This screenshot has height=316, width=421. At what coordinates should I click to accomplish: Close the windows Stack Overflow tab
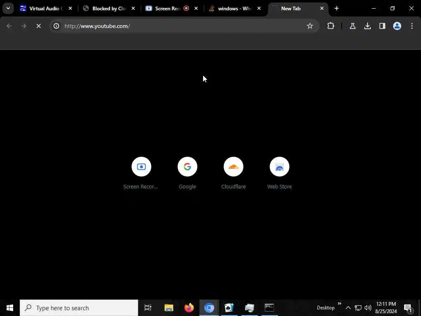coord(259,8)
